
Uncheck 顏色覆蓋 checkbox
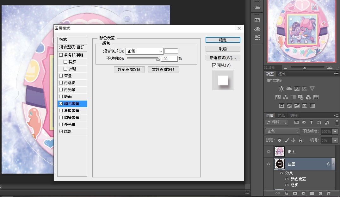(x=61, y=104)
